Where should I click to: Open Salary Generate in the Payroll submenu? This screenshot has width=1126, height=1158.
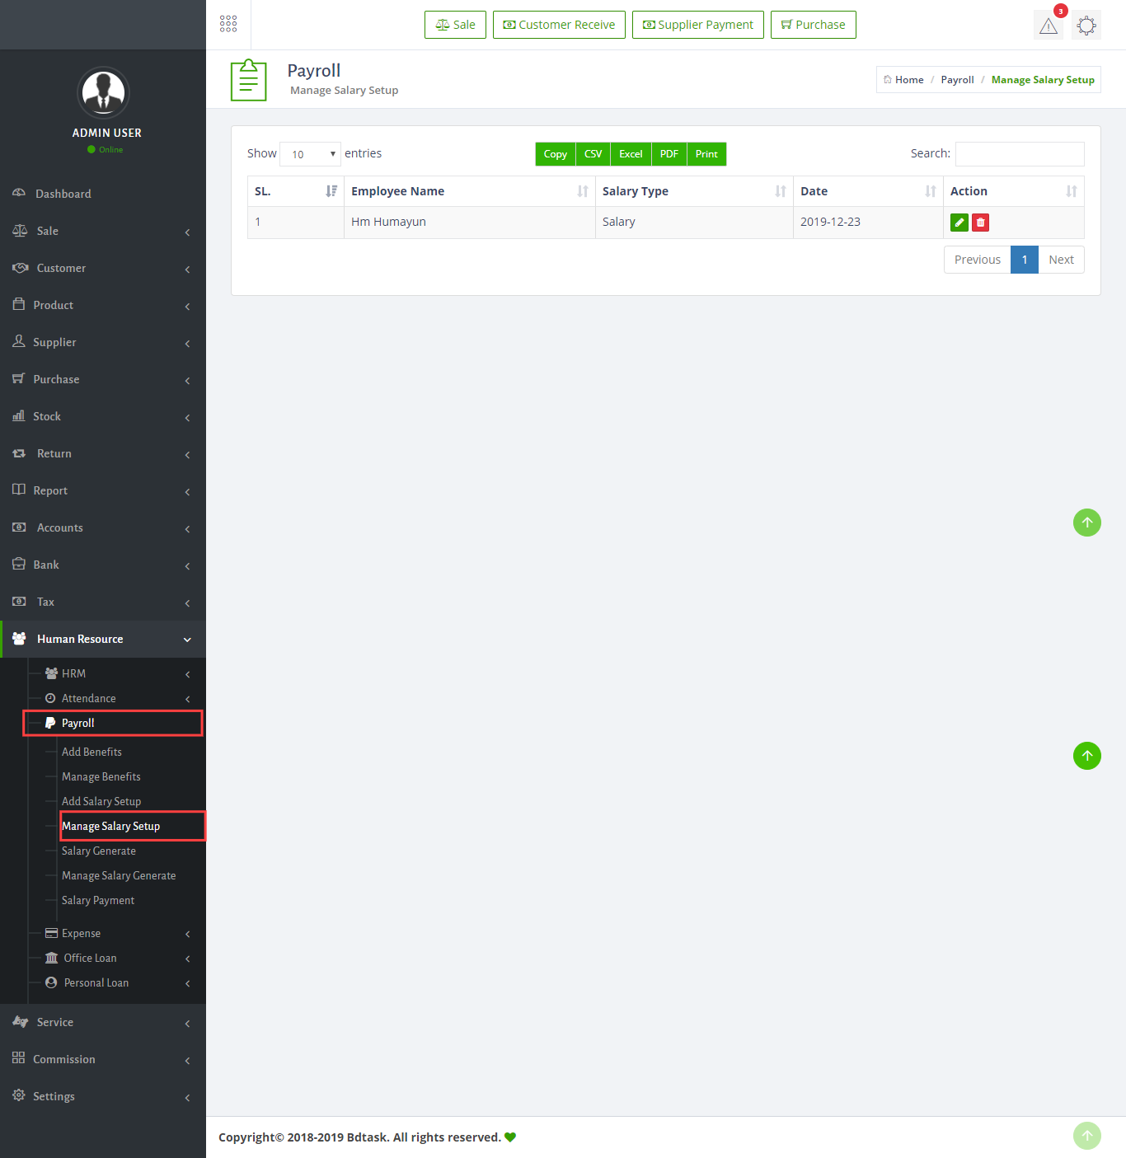click(x=99, y=851)
